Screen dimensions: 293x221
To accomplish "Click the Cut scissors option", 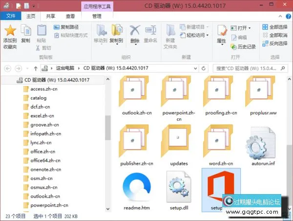I will click(x=43, y=48).
